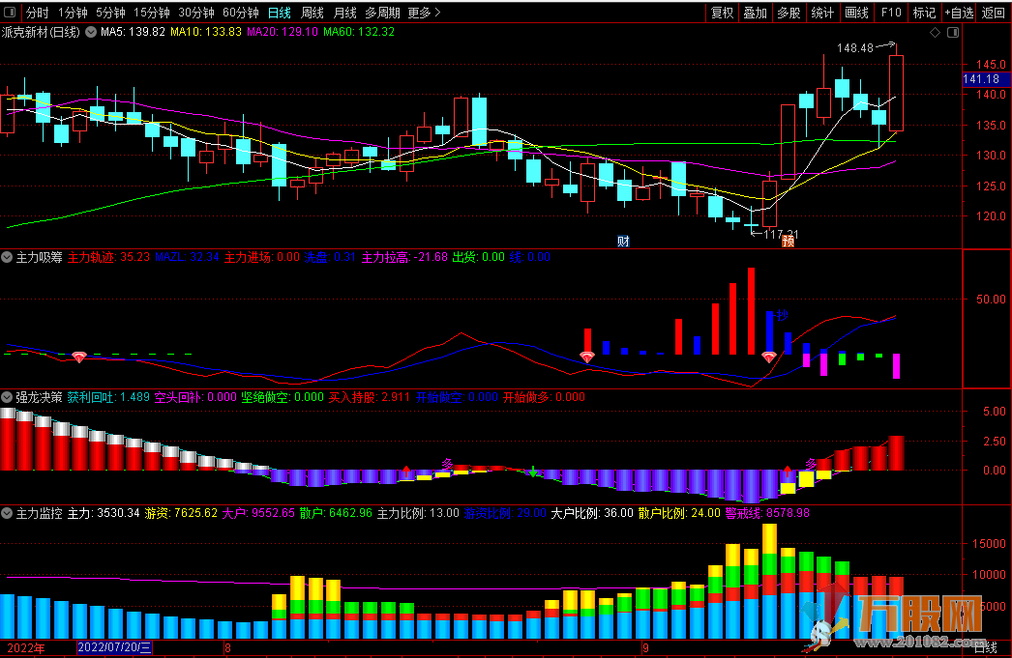Click the MA20: 129.10 label
The image size is (1012, 658).
point(283,32)
